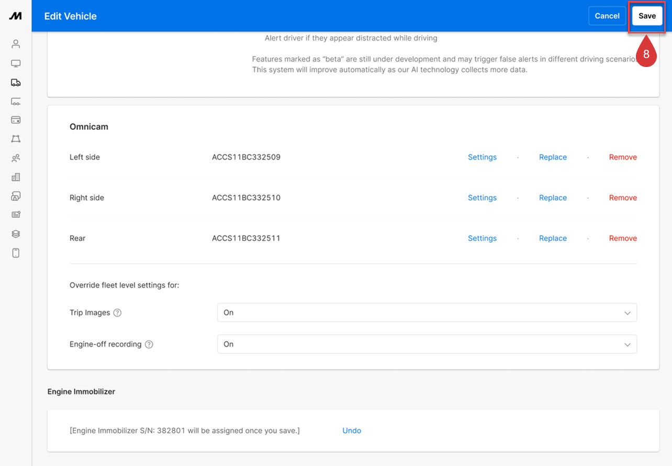
Task: Select serial number ACCS11BC332510
Action: click(x=246, y=198)
